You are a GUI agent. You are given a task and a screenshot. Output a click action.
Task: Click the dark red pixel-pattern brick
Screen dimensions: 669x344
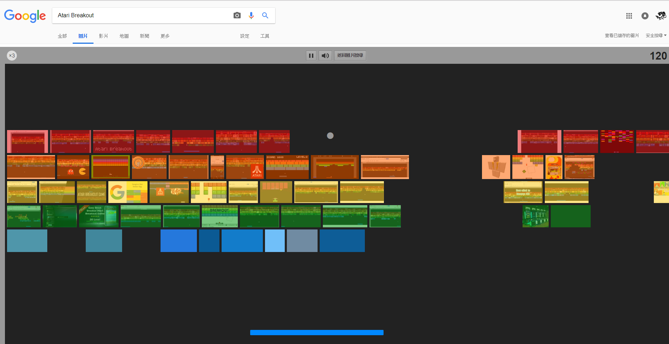617,141
